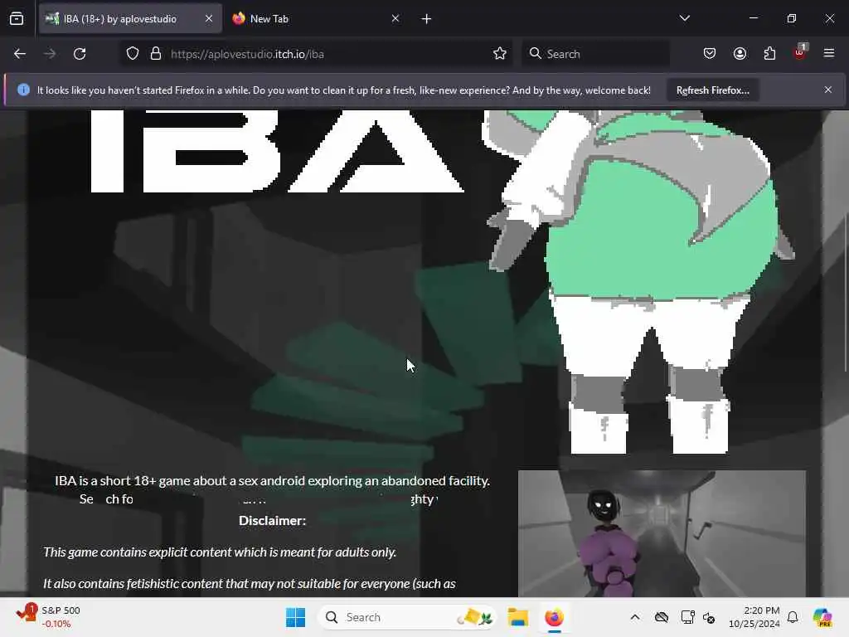Click the Firefox taskbar icon
This screenshot has height=637, width=849.
click(x=554, y=617)
